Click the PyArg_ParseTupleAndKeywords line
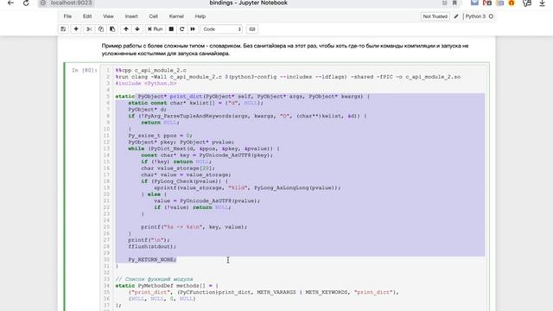This screenshot has height=311, width=553. pyautogui.click(x=247, y=116)
